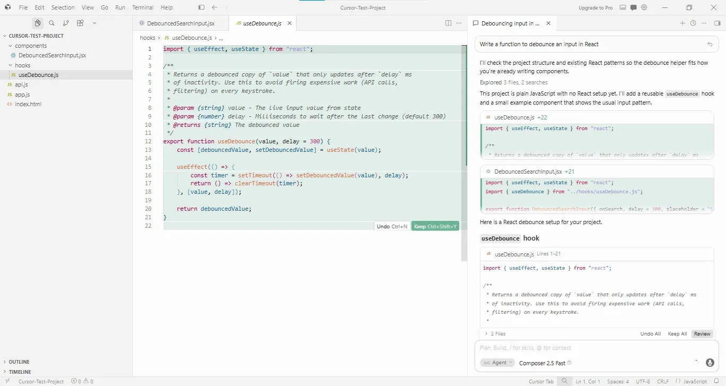Screen dimensions: 726x386
Task: Click the Keep Ctrl+Shift+Y button
Action: point(435,226)
